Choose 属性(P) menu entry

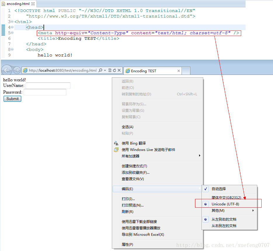(158, 245)
